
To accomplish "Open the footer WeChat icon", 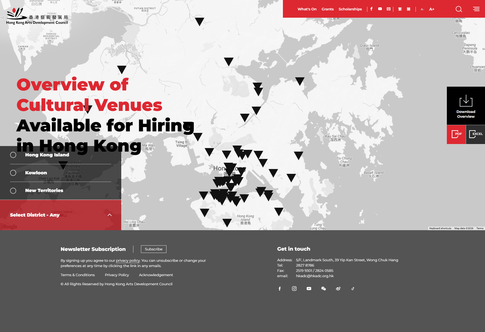I will (324, 289).
